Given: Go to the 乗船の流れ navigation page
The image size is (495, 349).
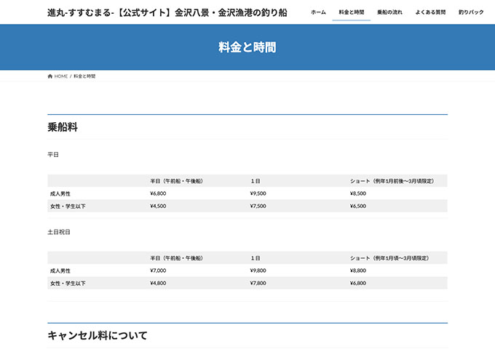Looking at the screenshot, I should [x=390, y=12].
